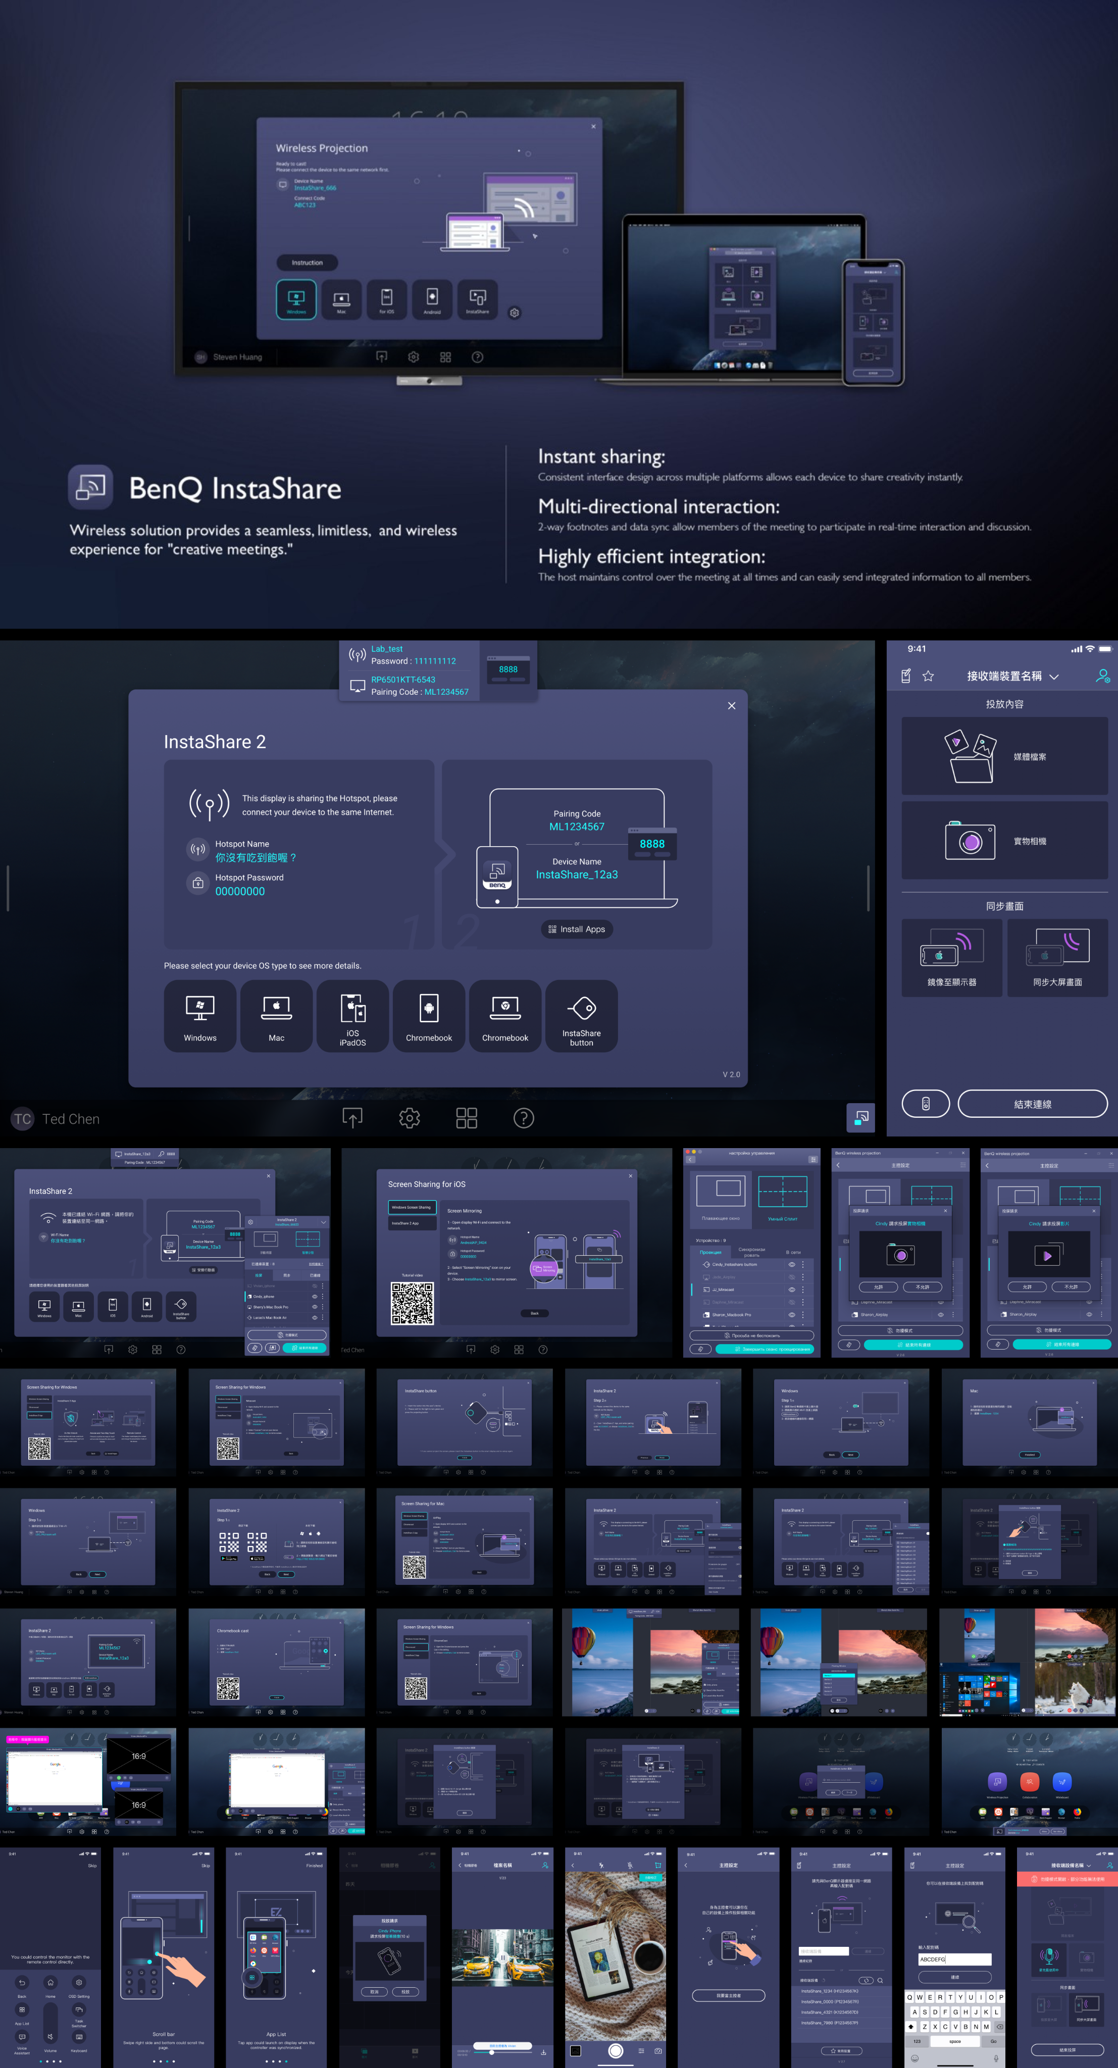Open more options dots for Cindy_Instashare button
Image resolution: width=1118 pixels, height=2068 pixels.
(x=802, y=1264)
